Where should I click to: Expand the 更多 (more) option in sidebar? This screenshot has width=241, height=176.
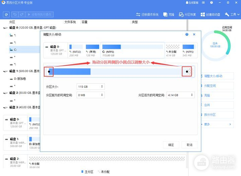pos(218,124)
